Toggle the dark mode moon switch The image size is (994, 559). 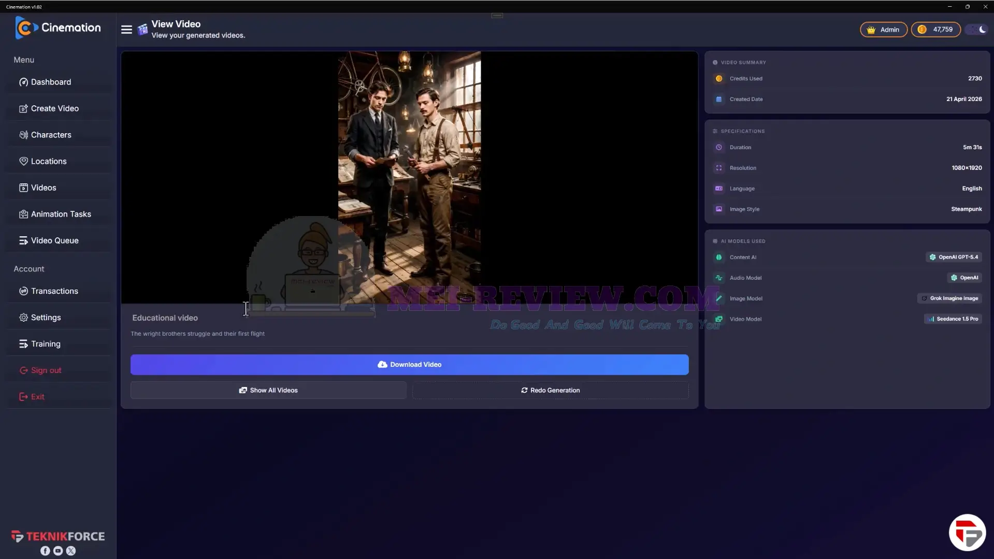pyautogui.click(x=977, y=30)
